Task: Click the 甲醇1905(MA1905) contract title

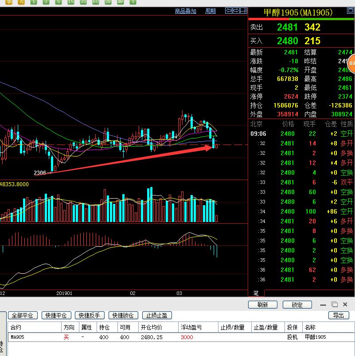Action: click(x=298, y=12)
